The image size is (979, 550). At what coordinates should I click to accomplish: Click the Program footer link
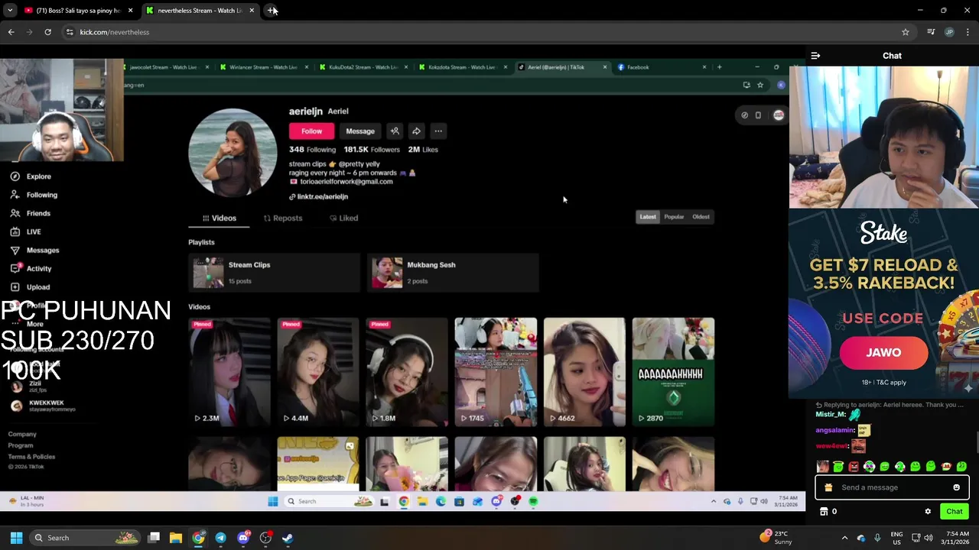tap(21, 445)
